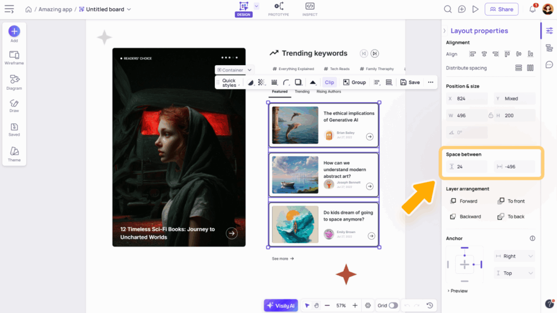Viewport: 557px width, 313px height.
Task: Switch to the Prototype tab
Action: [x=278, y=9]
